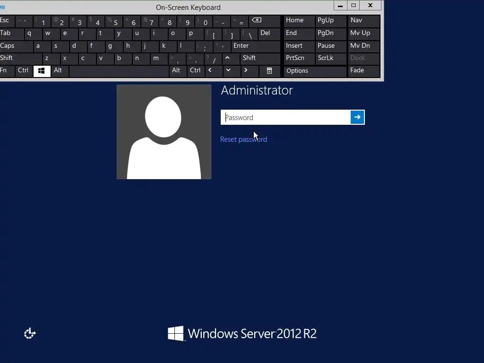
Task: Click the Pause key
Action: pyautogui.click(x=330, y=46)
